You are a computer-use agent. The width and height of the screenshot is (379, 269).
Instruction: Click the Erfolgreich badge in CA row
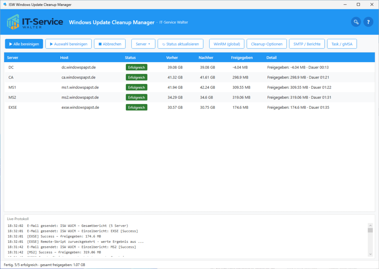click(x=137, y=77)
